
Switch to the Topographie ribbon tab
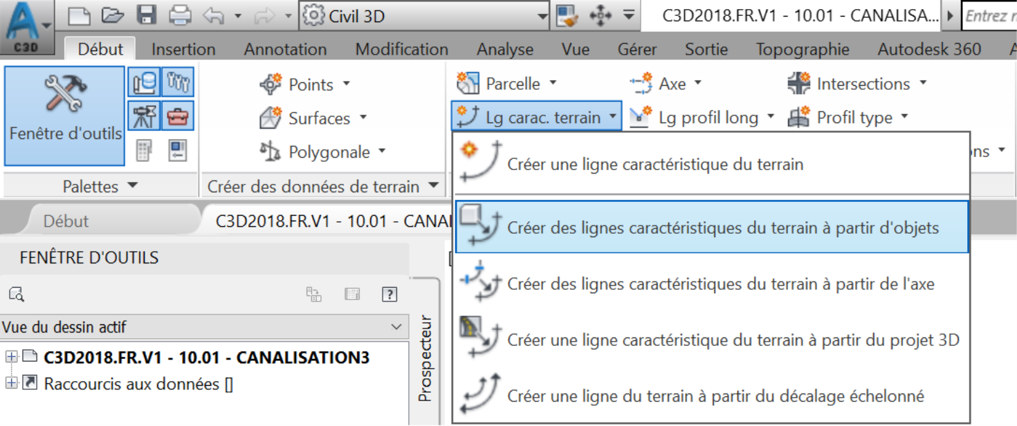803,49
